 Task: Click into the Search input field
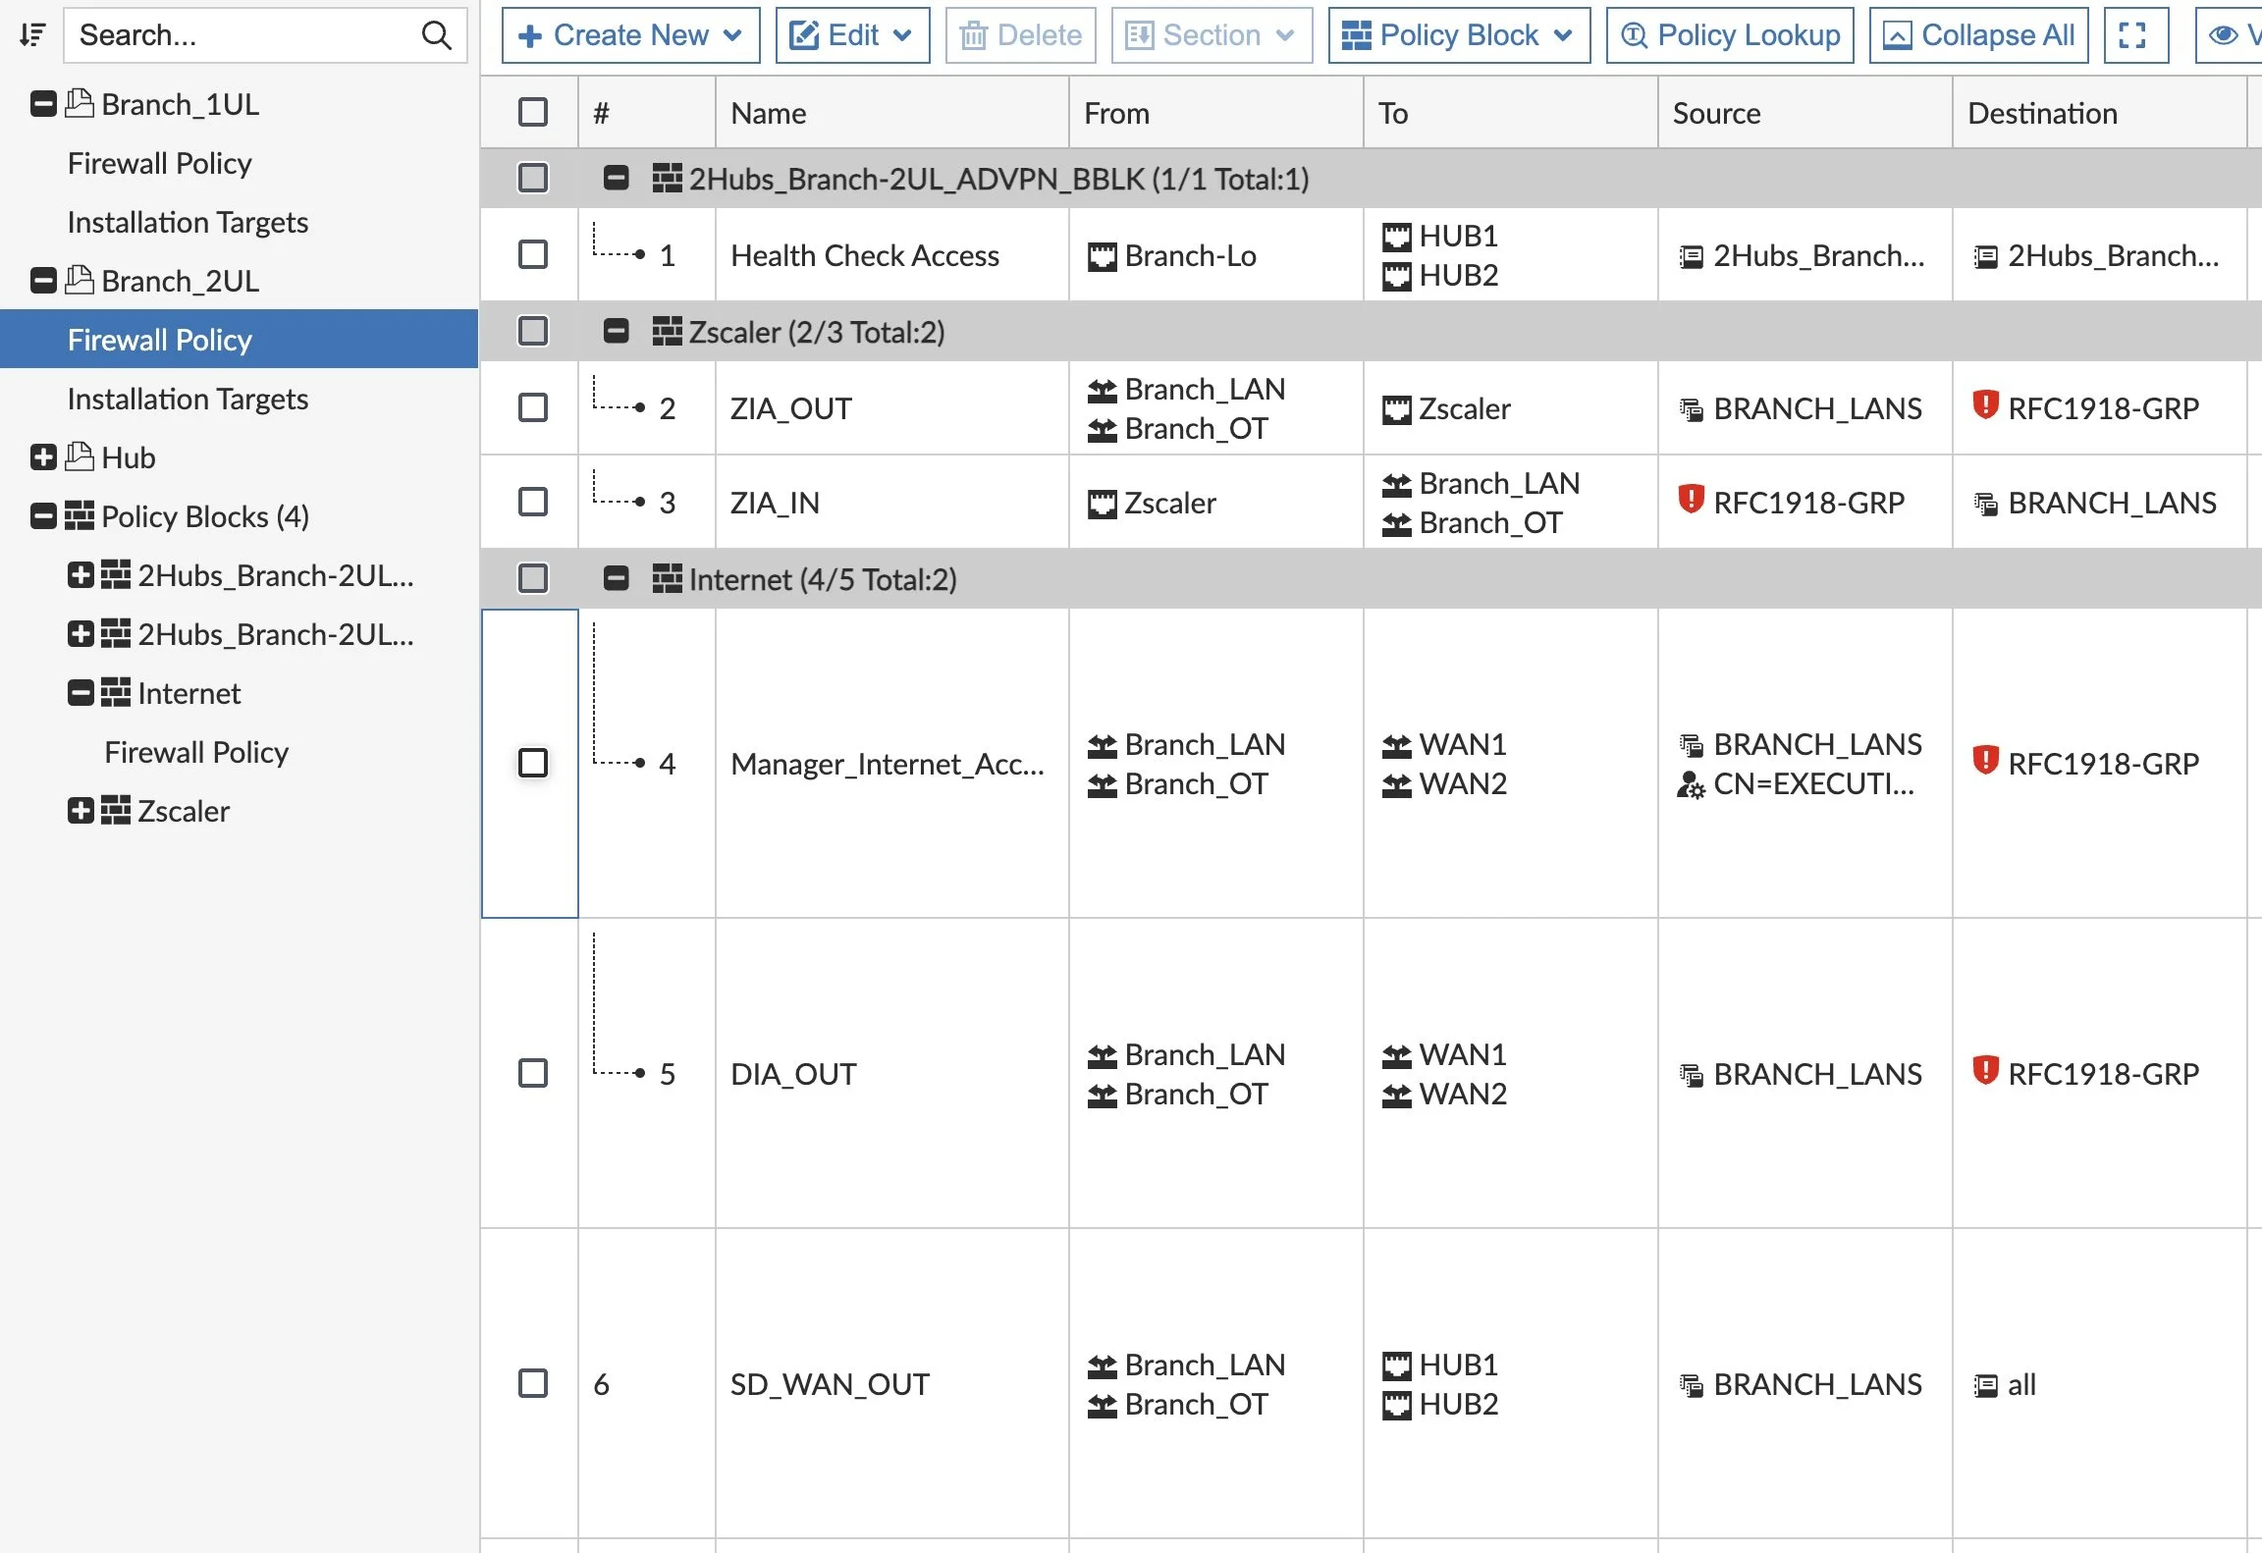point(245,35)
